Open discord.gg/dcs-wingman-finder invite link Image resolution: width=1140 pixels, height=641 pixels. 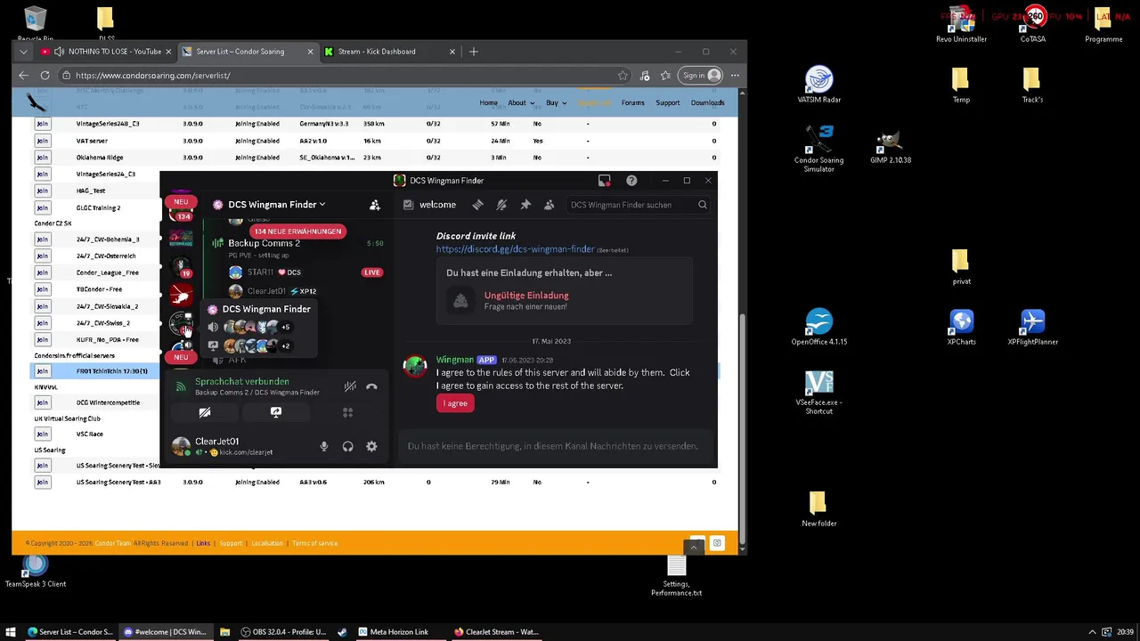click(515, 249)
